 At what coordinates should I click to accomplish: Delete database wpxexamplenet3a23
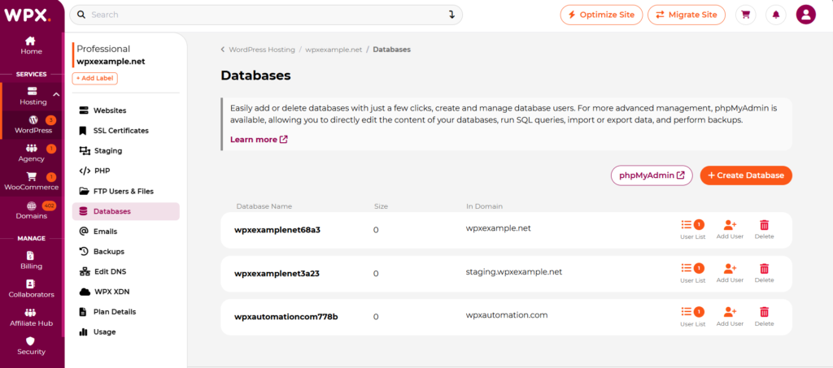pos(764,273)
